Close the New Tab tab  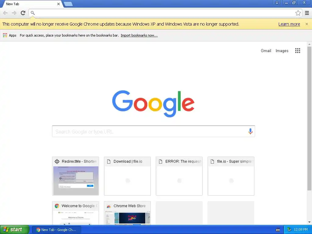[x=58, y=4]
